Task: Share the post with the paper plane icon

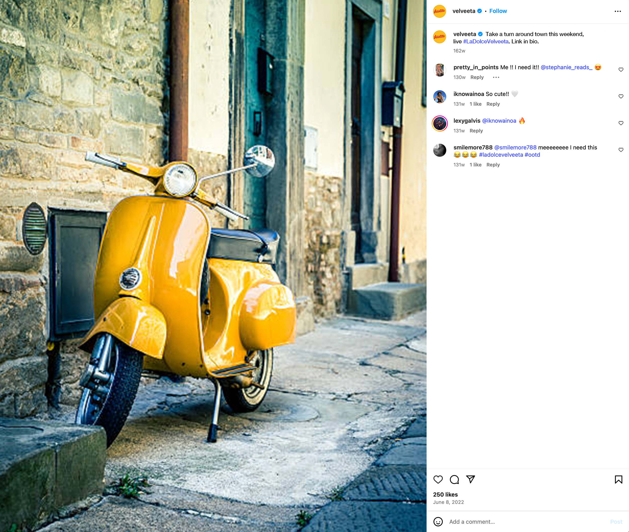Action: coord(470,480)
